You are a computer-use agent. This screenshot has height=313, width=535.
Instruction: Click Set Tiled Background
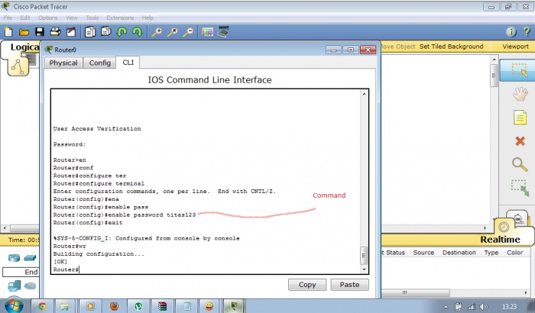[451, 47]
